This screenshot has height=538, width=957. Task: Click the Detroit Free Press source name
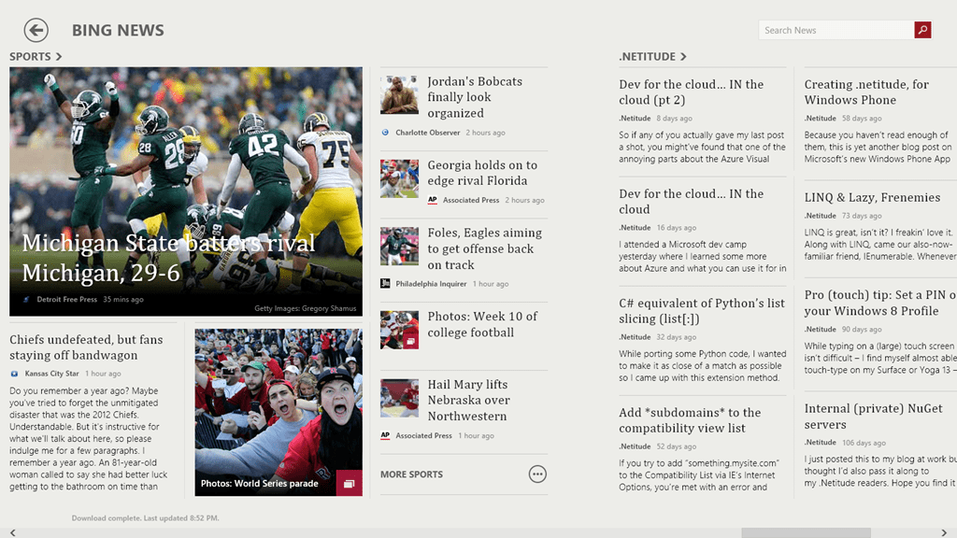pos(66,300)
